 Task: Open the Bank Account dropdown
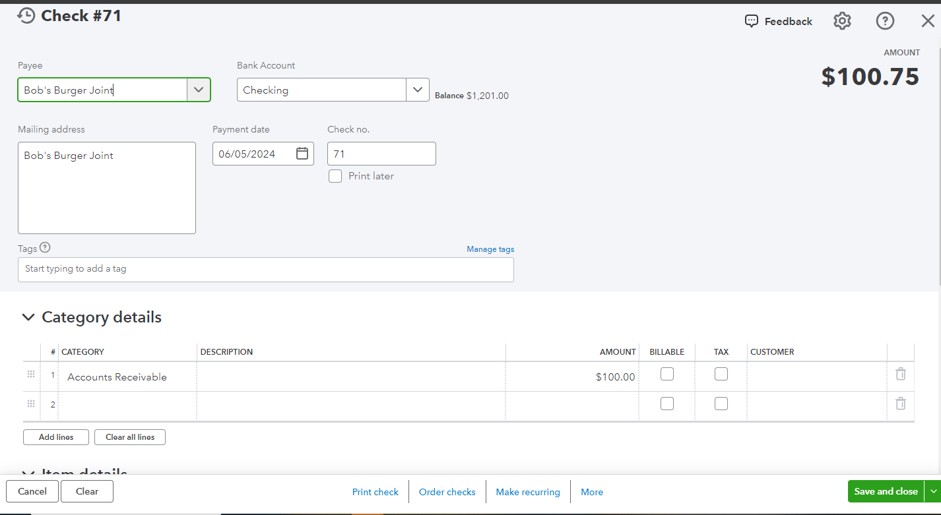point(418,90)
